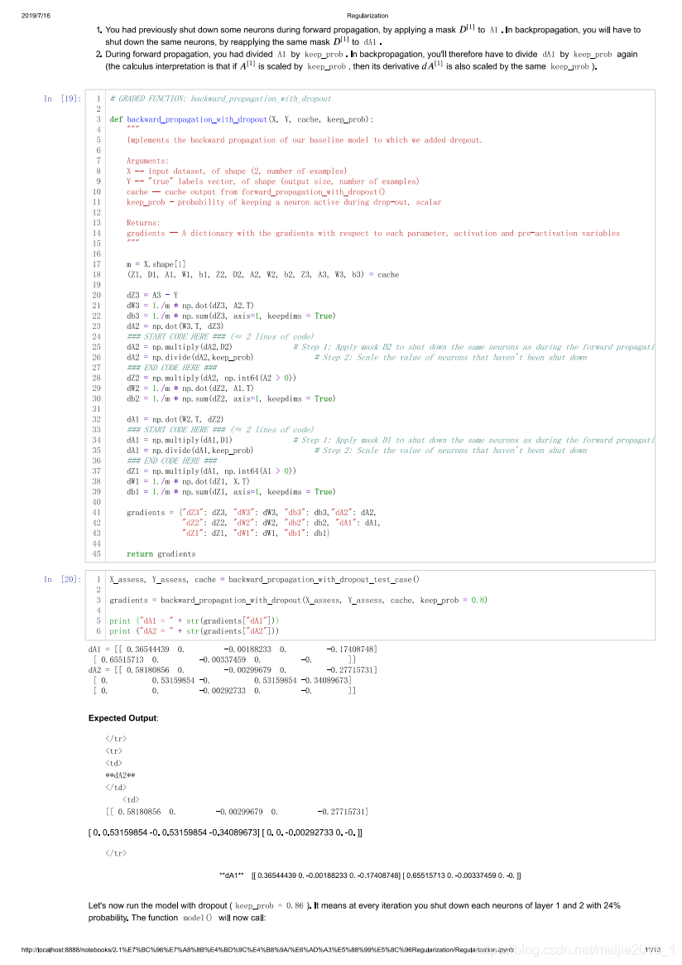
Task: Click 'dA1 = np.divide(dA1, keep_prob)' code
Action: (190, 451)
